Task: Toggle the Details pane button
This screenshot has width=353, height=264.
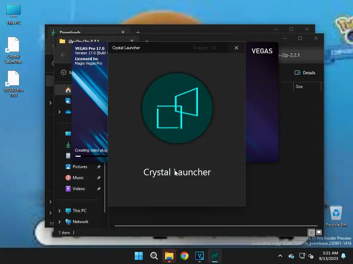Action: (305, 73)
